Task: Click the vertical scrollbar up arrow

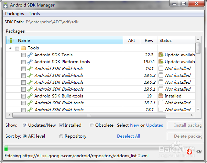Action: click(x=198, y=39)
